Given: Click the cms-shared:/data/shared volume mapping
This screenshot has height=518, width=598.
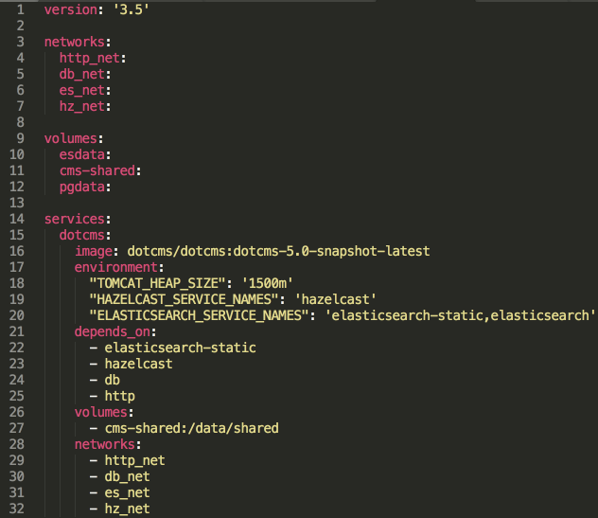Looking at the screenshot, I should tap(191, 428).
